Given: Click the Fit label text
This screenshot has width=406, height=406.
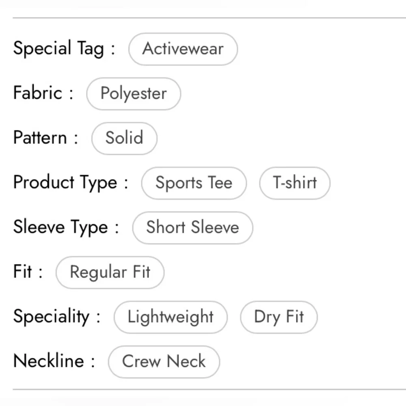Looking at the screenshot, I should coord(28,272).
